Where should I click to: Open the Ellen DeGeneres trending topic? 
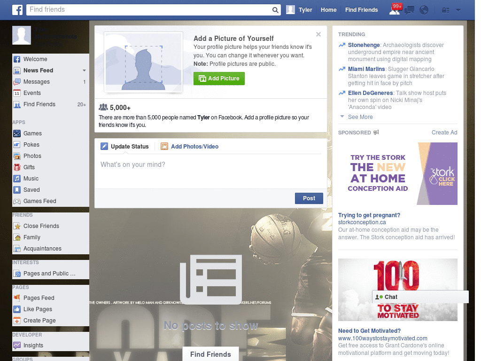pyautogui.click(x=370, y=93)
